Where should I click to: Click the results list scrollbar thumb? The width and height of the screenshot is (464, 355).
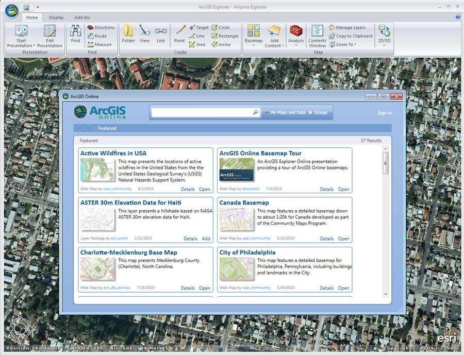point(385,163)
